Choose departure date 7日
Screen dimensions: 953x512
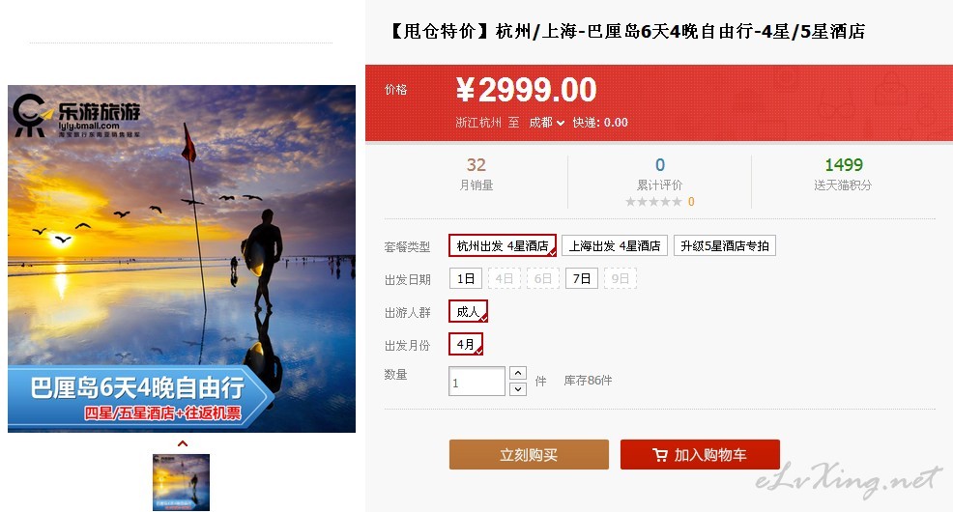pyautogui.click(x=582, y=279)
